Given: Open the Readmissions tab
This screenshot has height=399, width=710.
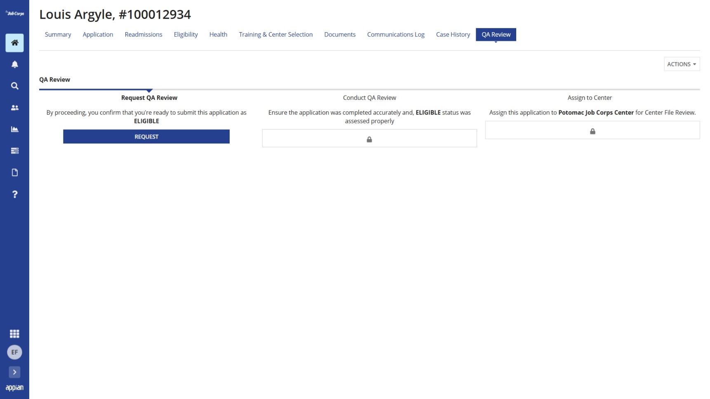Looking at the screenshot, I should pyautogui.click(x=143, y=35).
